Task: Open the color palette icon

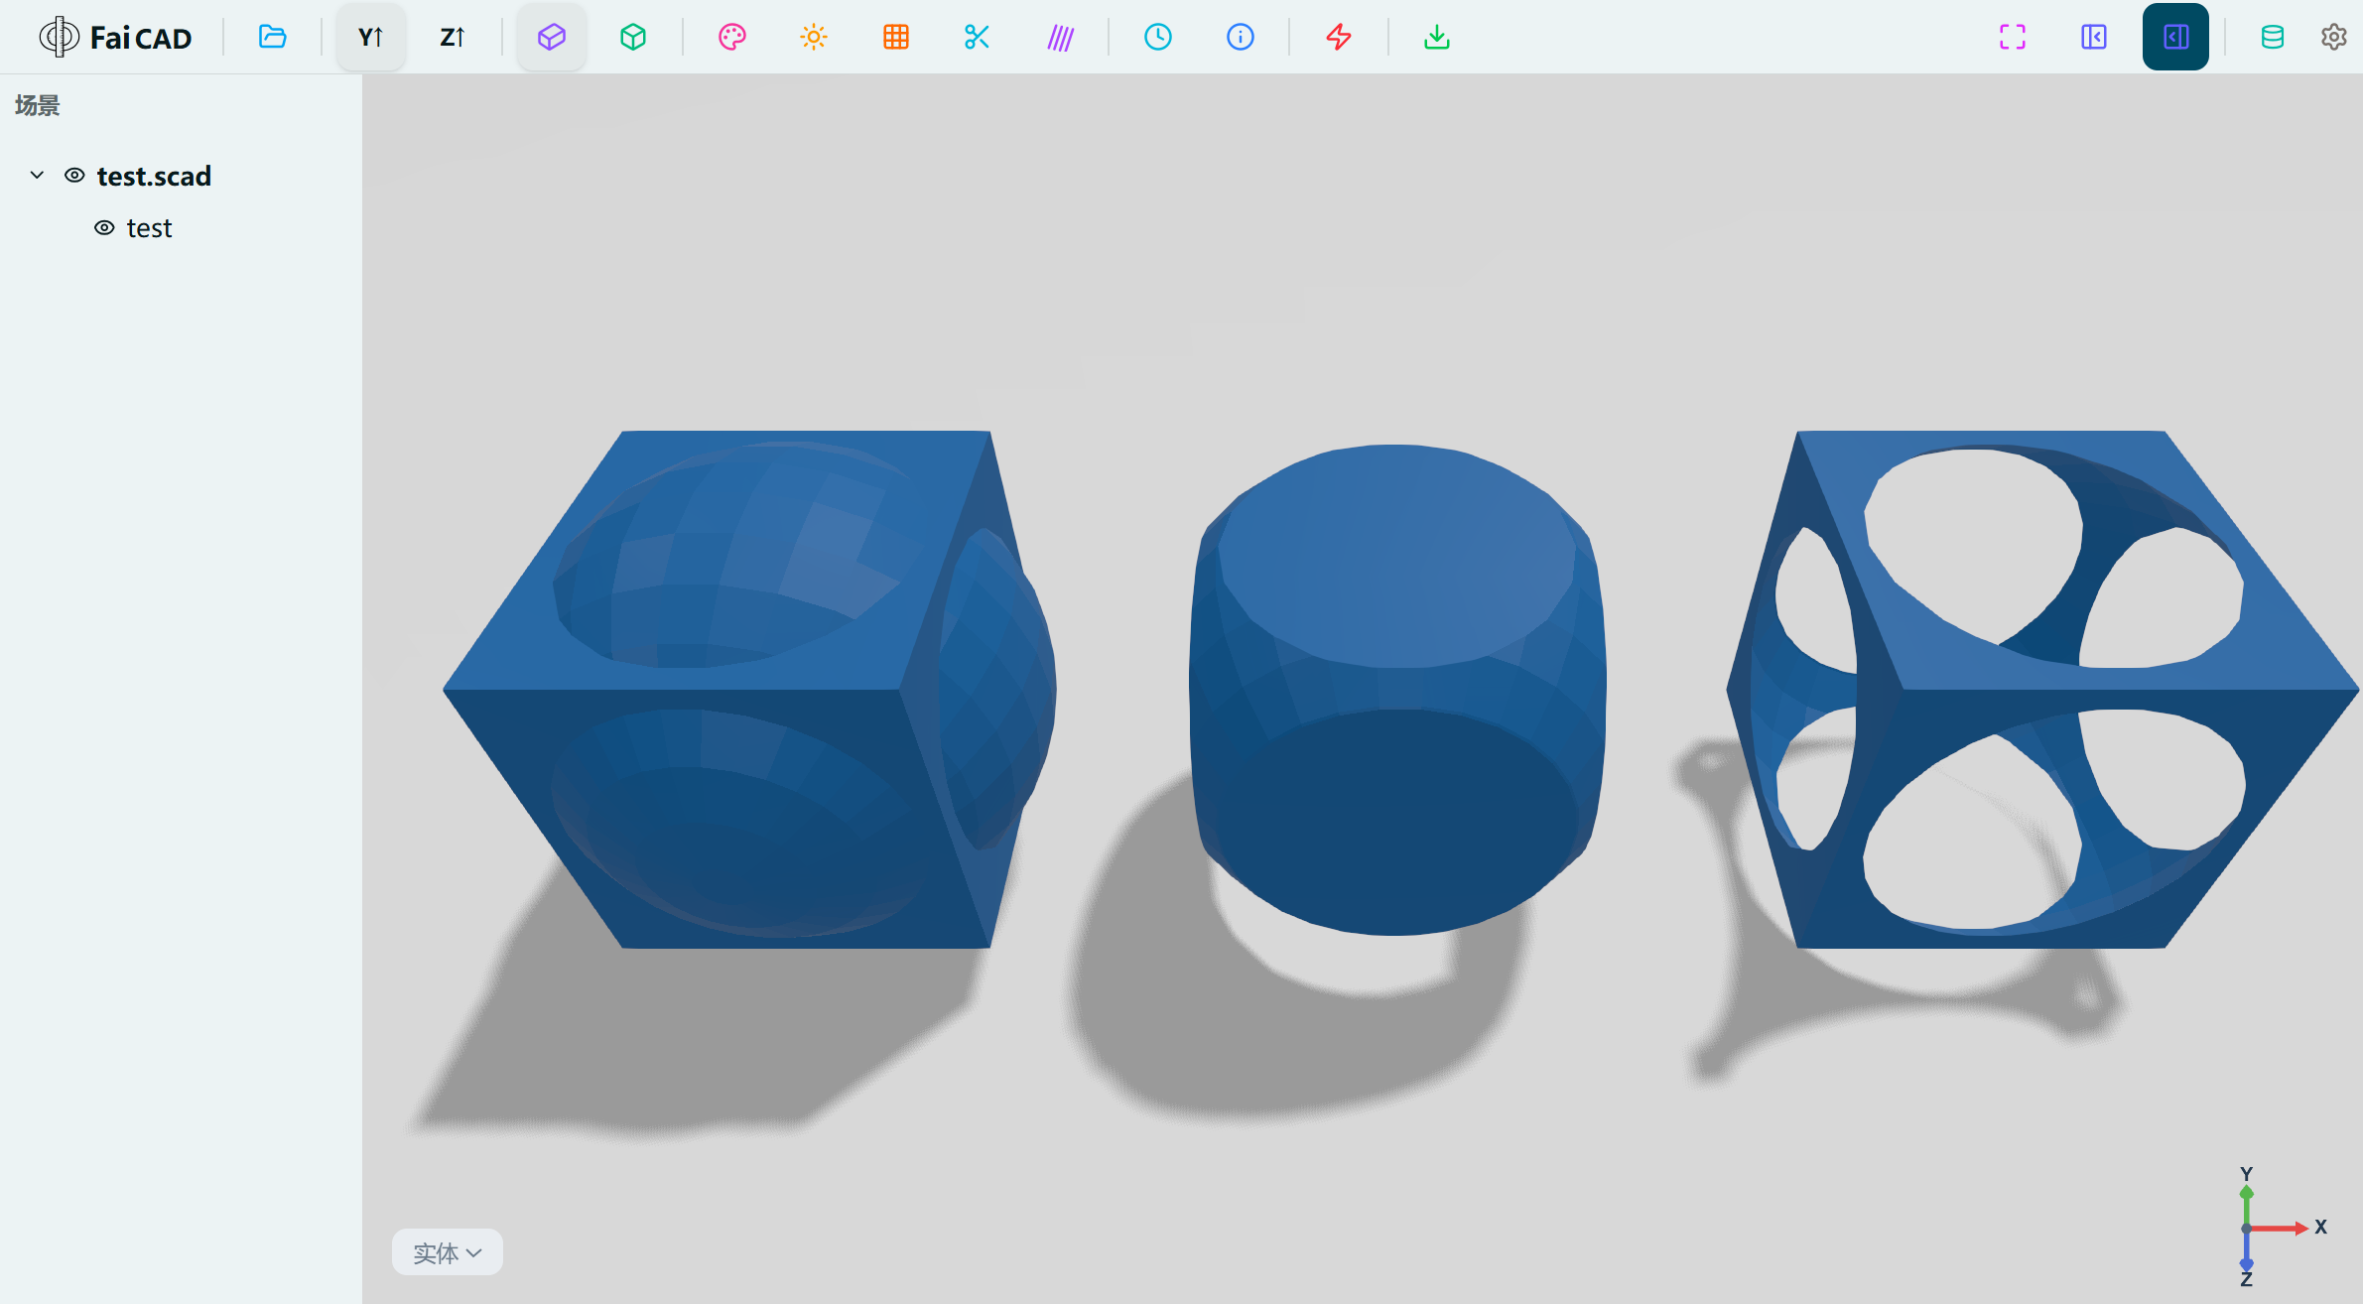Action: click(x=732, y=37)
